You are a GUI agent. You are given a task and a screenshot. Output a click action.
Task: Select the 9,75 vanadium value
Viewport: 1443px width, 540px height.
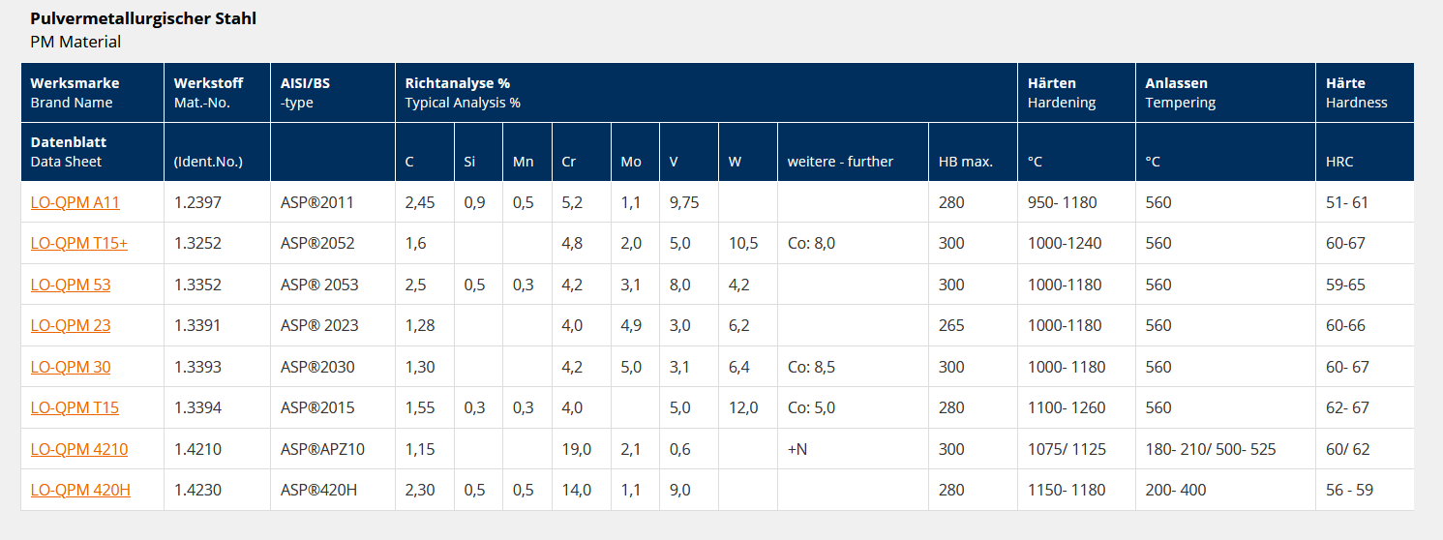tap(684, 202)
